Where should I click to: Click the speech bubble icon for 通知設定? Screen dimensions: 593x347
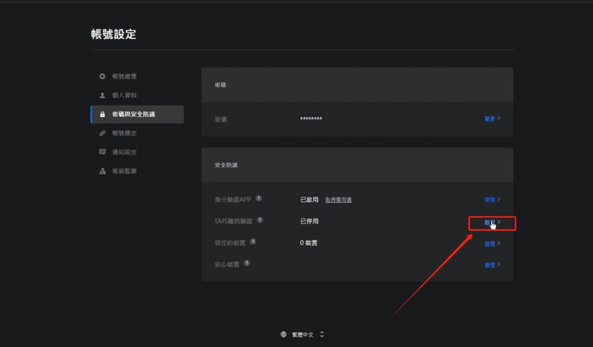click(102, 152)
